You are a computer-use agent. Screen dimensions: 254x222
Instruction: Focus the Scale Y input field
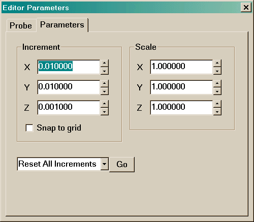[181, 87]
